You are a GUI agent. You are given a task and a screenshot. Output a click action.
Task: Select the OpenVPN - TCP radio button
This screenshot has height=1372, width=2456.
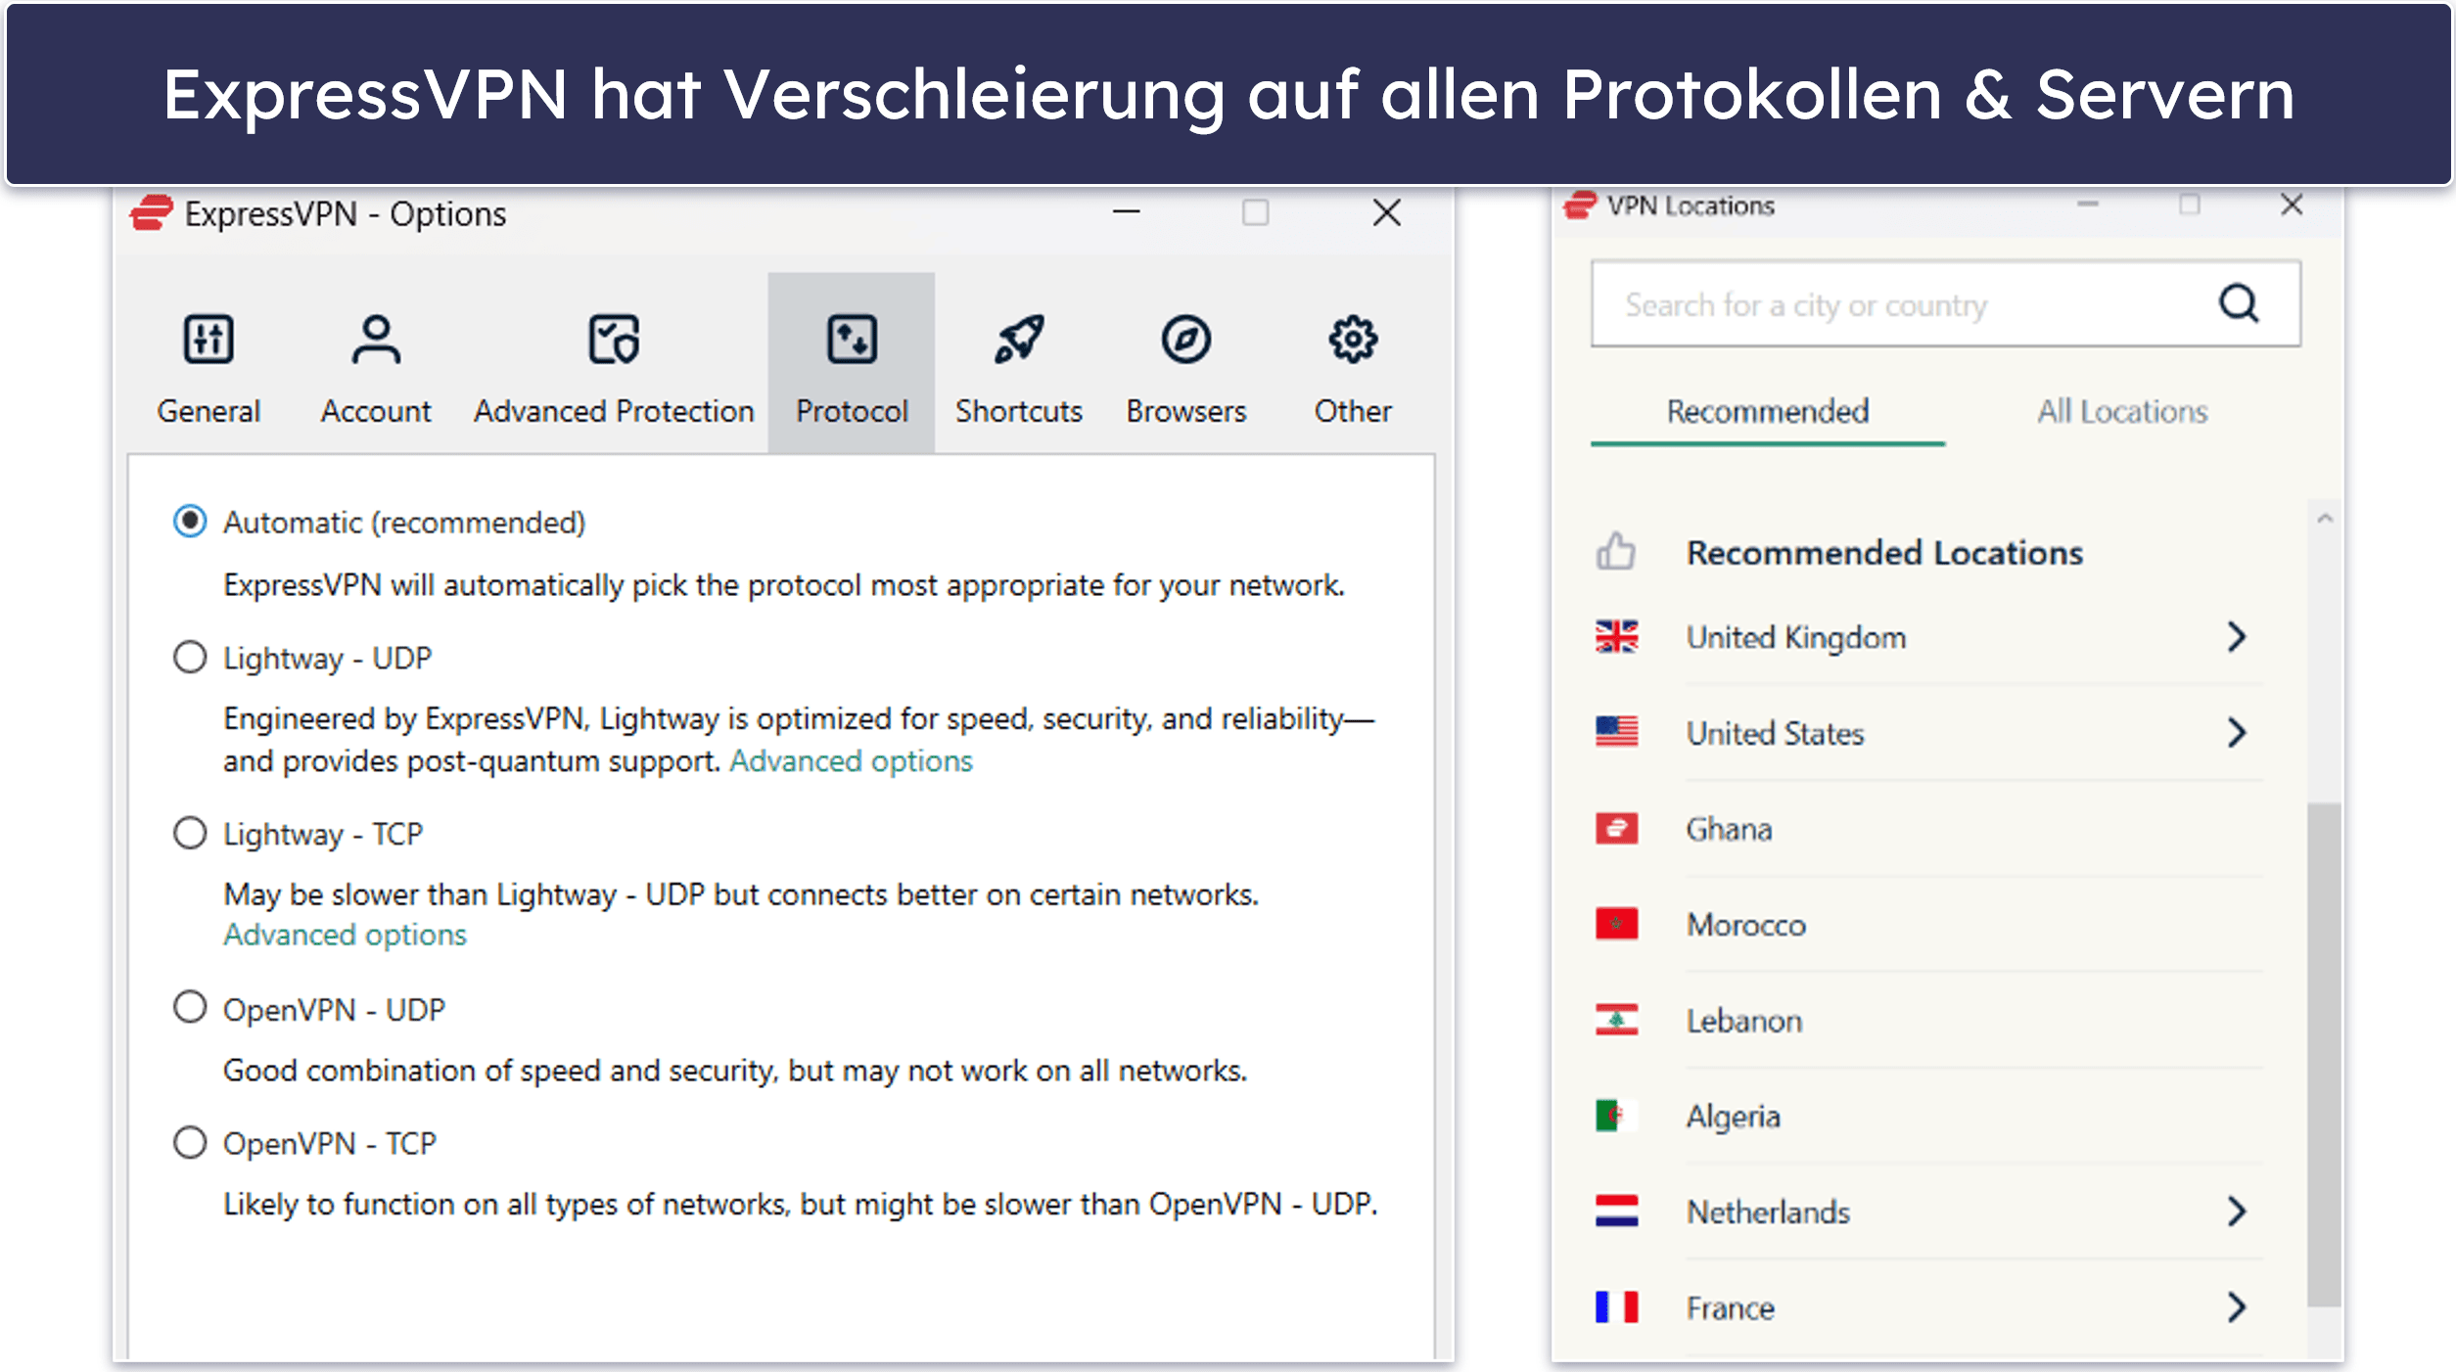[190, 1142]
